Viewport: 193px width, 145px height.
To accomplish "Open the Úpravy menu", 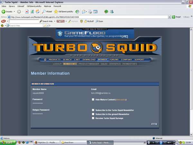I will (x=12, y=6).
